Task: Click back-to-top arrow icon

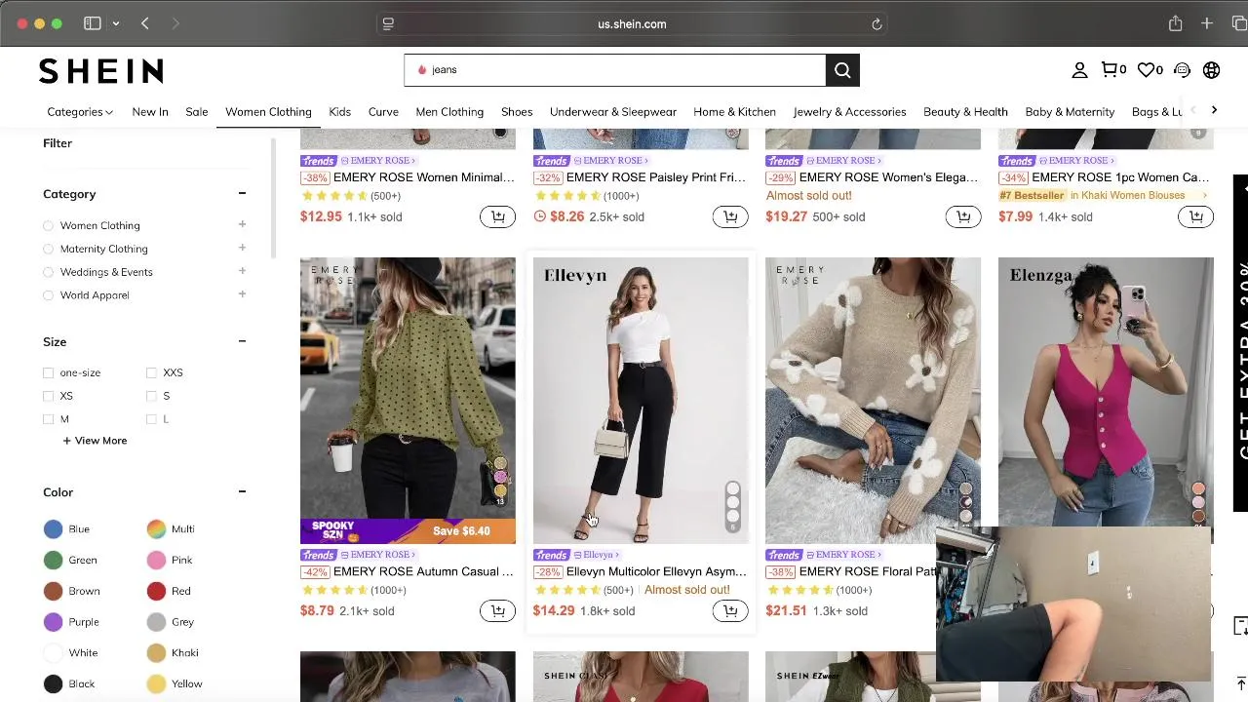Action: pos(1240,683)
